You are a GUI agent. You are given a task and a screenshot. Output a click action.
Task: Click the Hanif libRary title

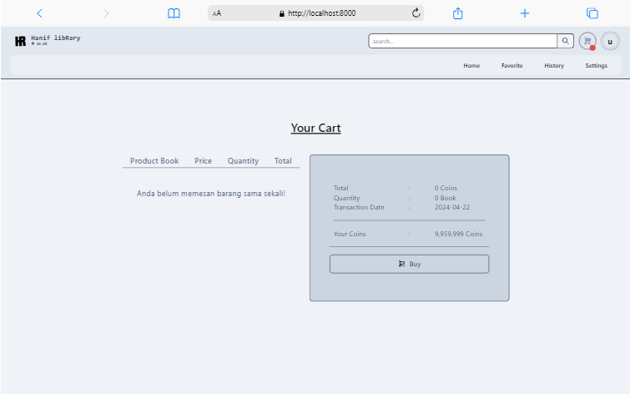tap(56, 38)
